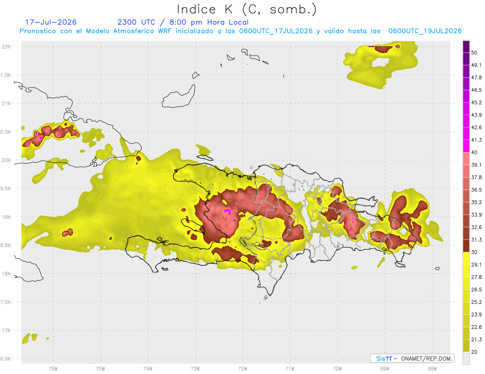
Task: Click legend value '33.9'
Action: [477, 215]
